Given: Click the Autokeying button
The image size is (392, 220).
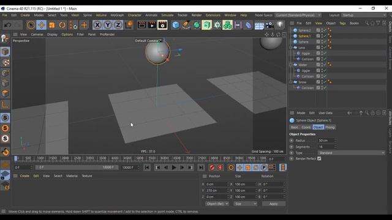Looking at the screenshot, I should coord(221,167).
